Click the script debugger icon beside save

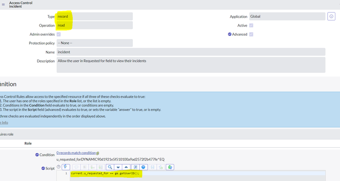pyautogui.click(x=161, y=167)
